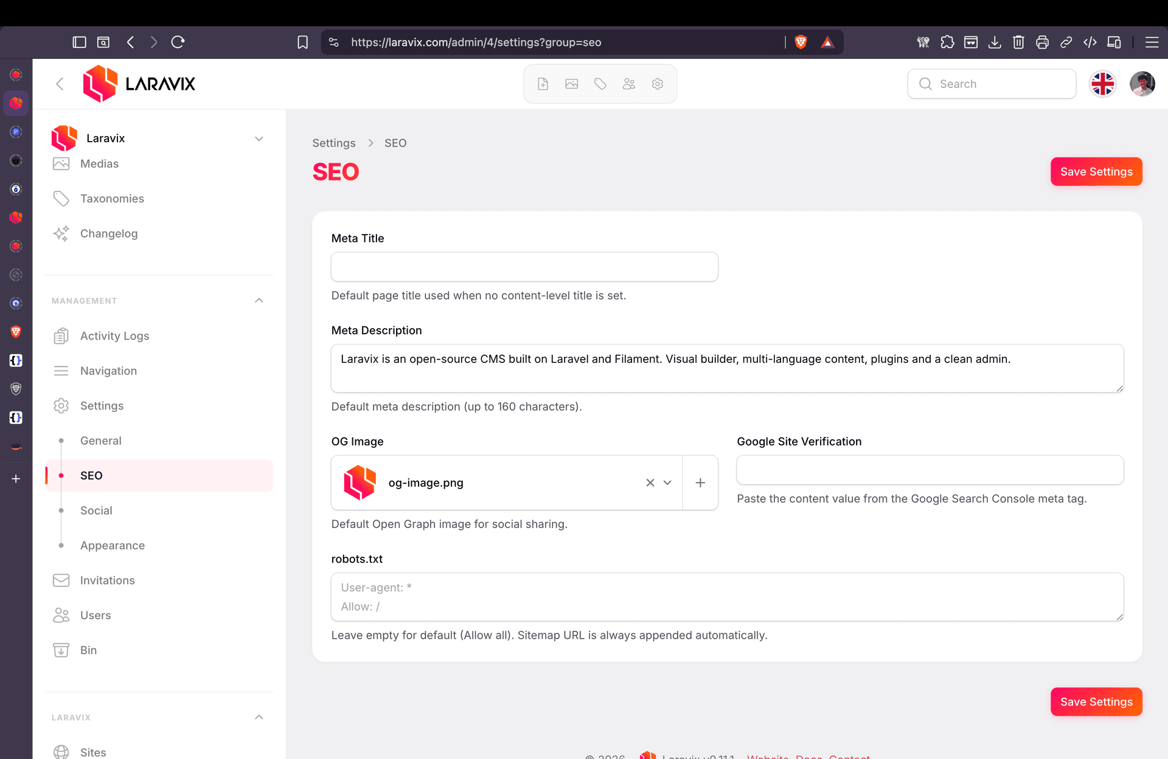
Task: Expand the Laravix site switcher dropdown
Action: point(259,139)
